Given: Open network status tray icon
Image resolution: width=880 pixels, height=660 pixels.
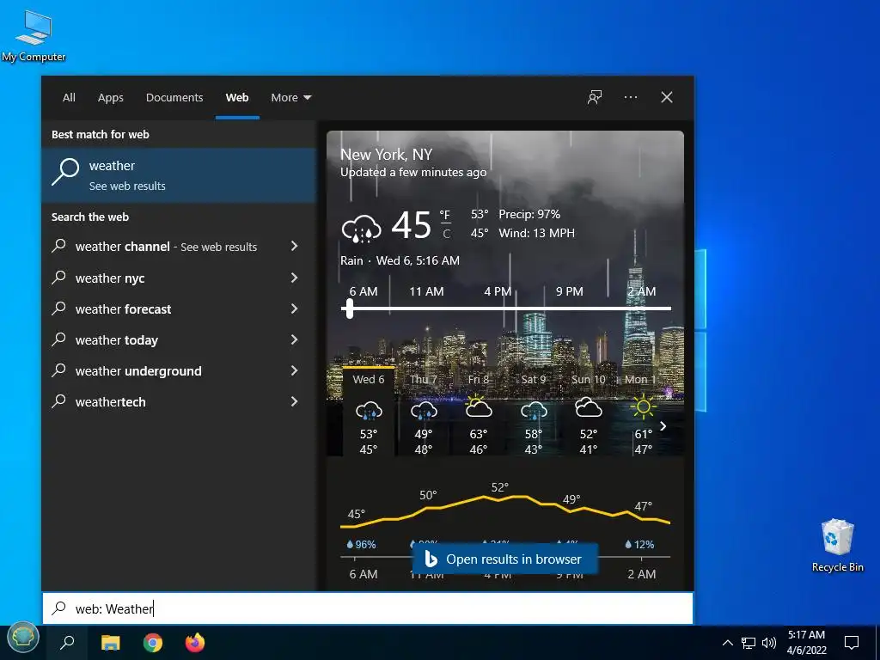Looking at the screenshot, I should click(x=749, y=643).
